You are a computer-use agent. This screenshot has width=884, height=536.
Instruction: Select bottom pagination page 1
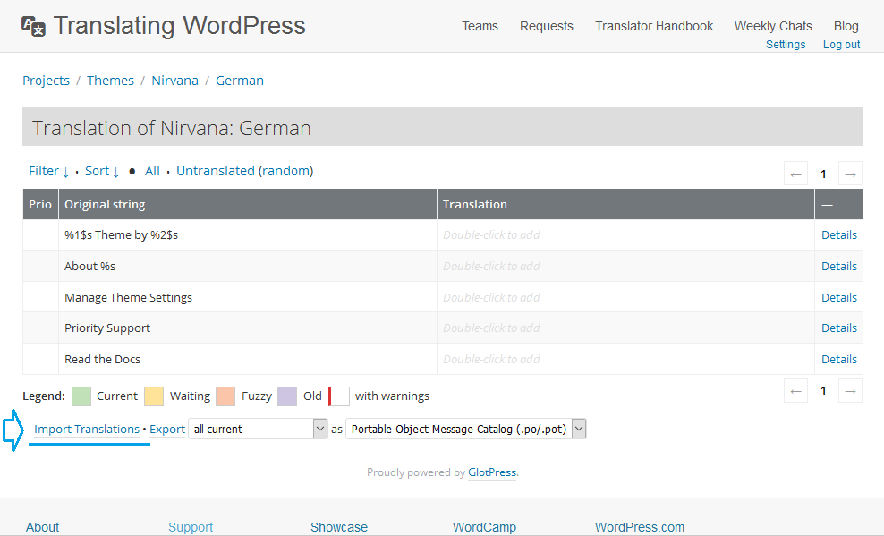click(x=823, y=390)
